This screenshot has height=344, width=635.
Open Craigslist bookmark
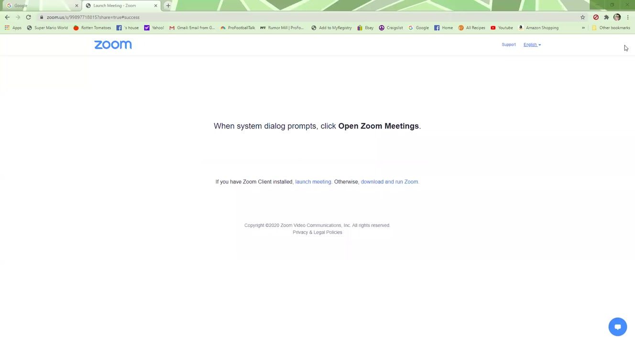click(x=391, y=28)
